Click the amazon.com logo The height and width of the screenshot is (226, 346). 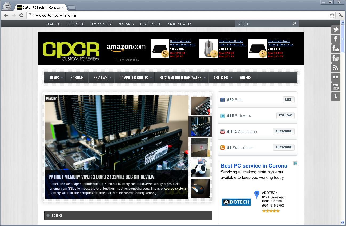pyautogui.click(x=126, y=48)
